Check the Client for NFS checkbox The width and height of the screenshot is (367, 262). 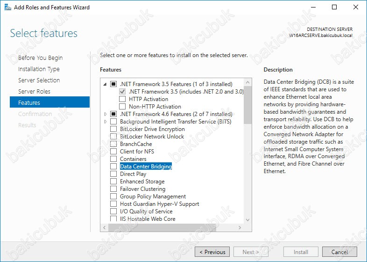pyautogui.click(x=113, y=152)
